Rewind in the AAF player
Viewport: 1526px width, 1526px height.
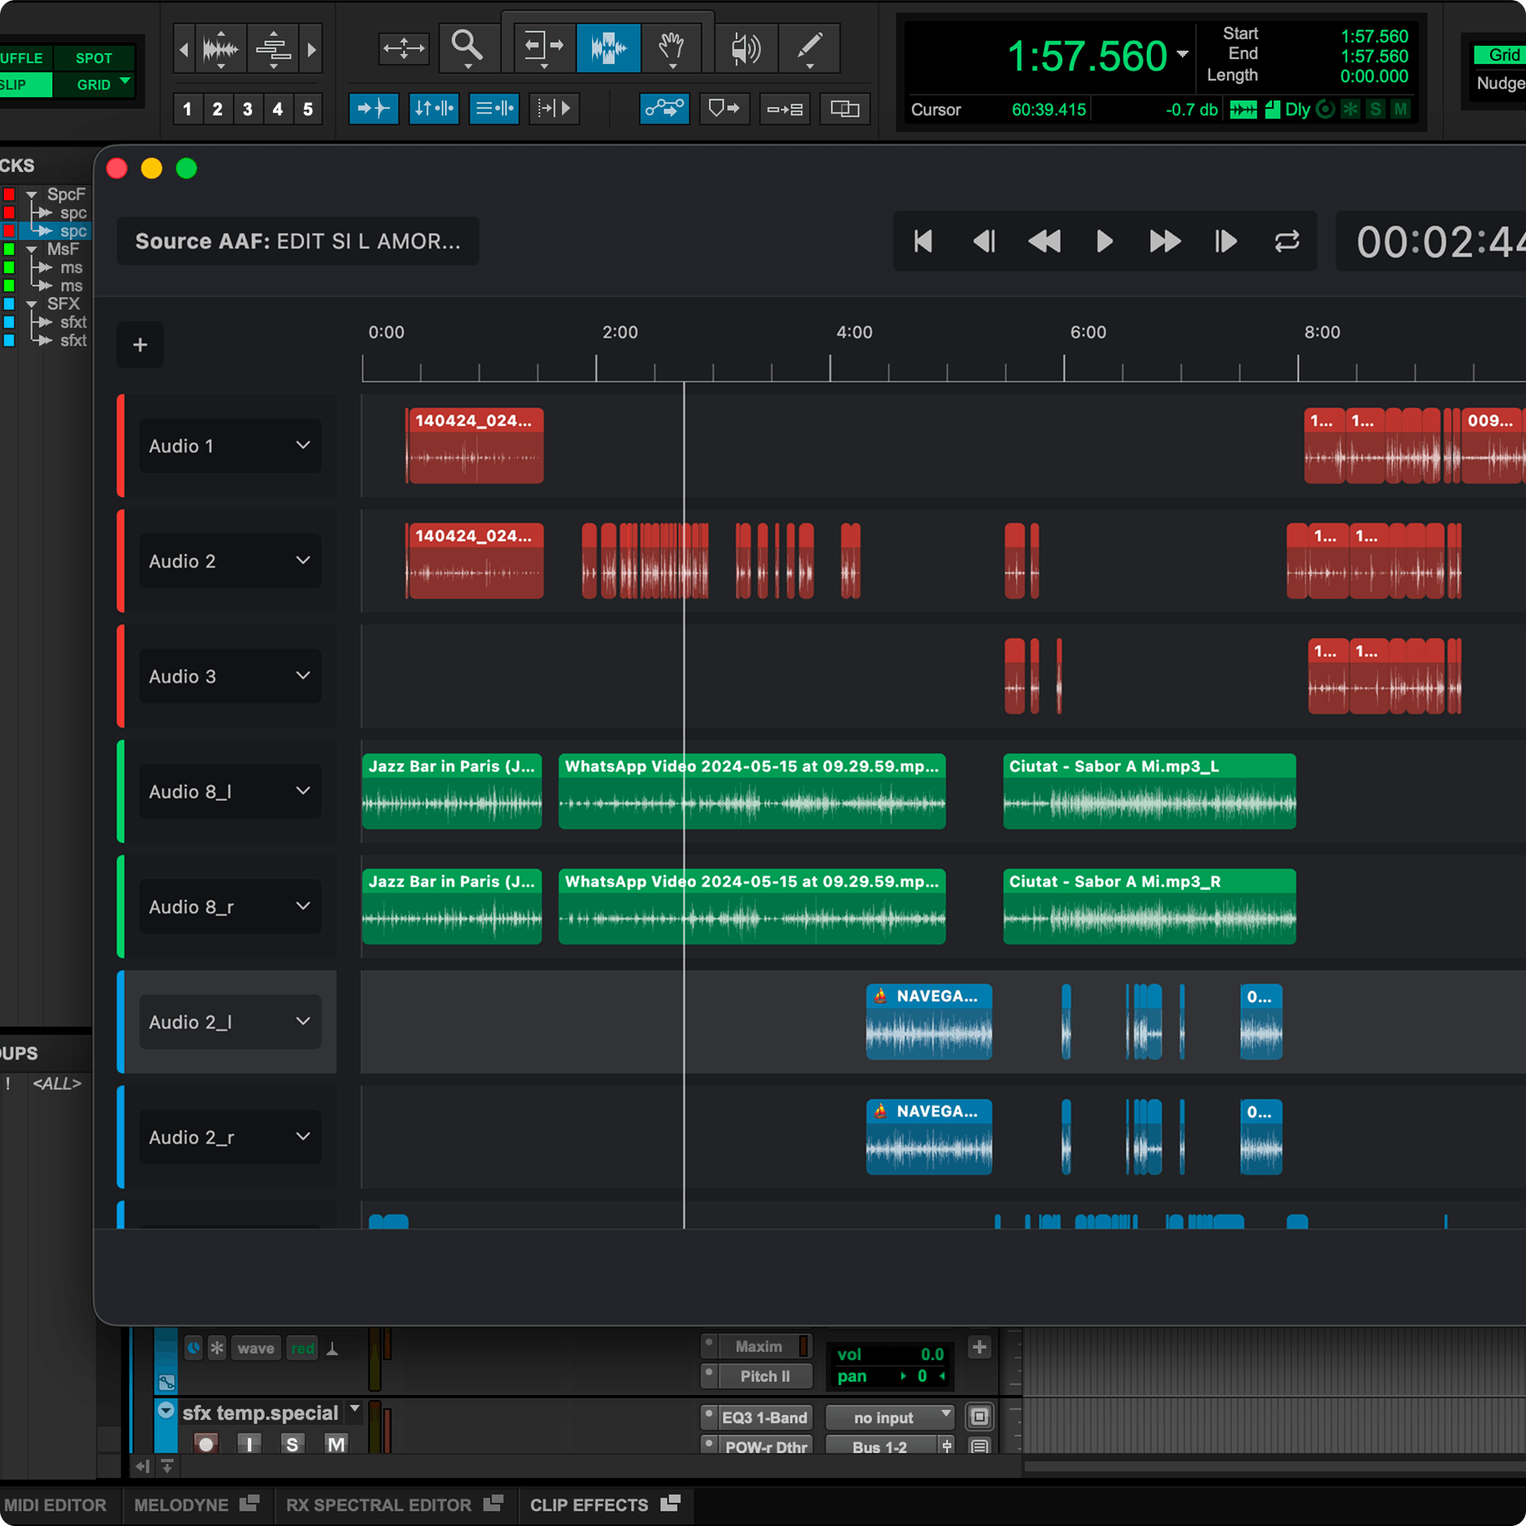[x=1045, y=241]
